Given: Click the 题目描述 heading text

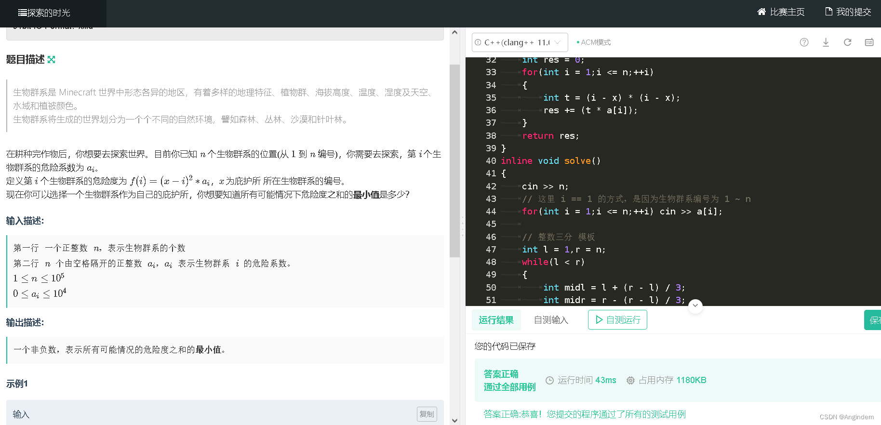Looking at the screenshot, I should coord(25,59).
